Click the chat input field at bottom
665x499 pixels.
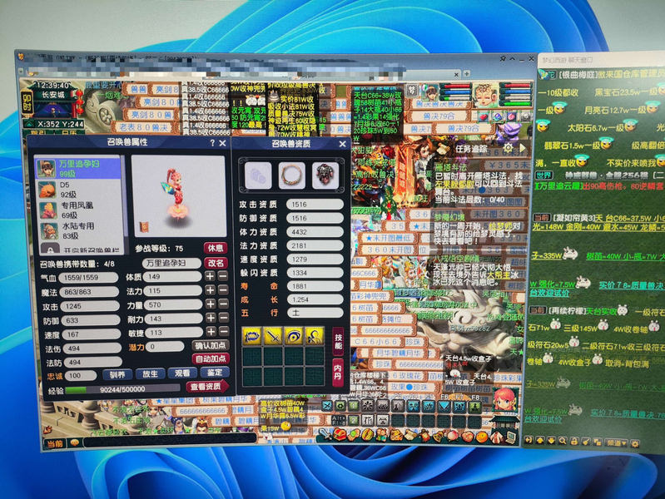point(170,441)
